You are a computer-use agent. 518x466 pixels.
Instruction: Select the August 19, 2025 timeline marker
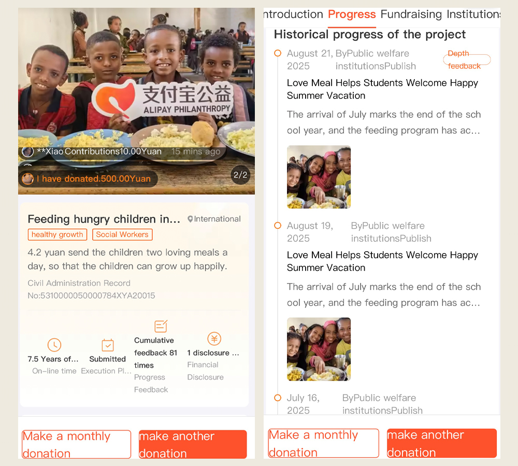coord(278,226)
